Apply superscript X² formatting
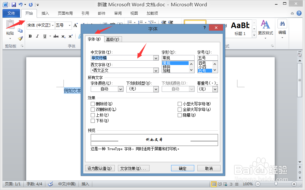Screen dimensions: 305x190 tap(71, 36)
